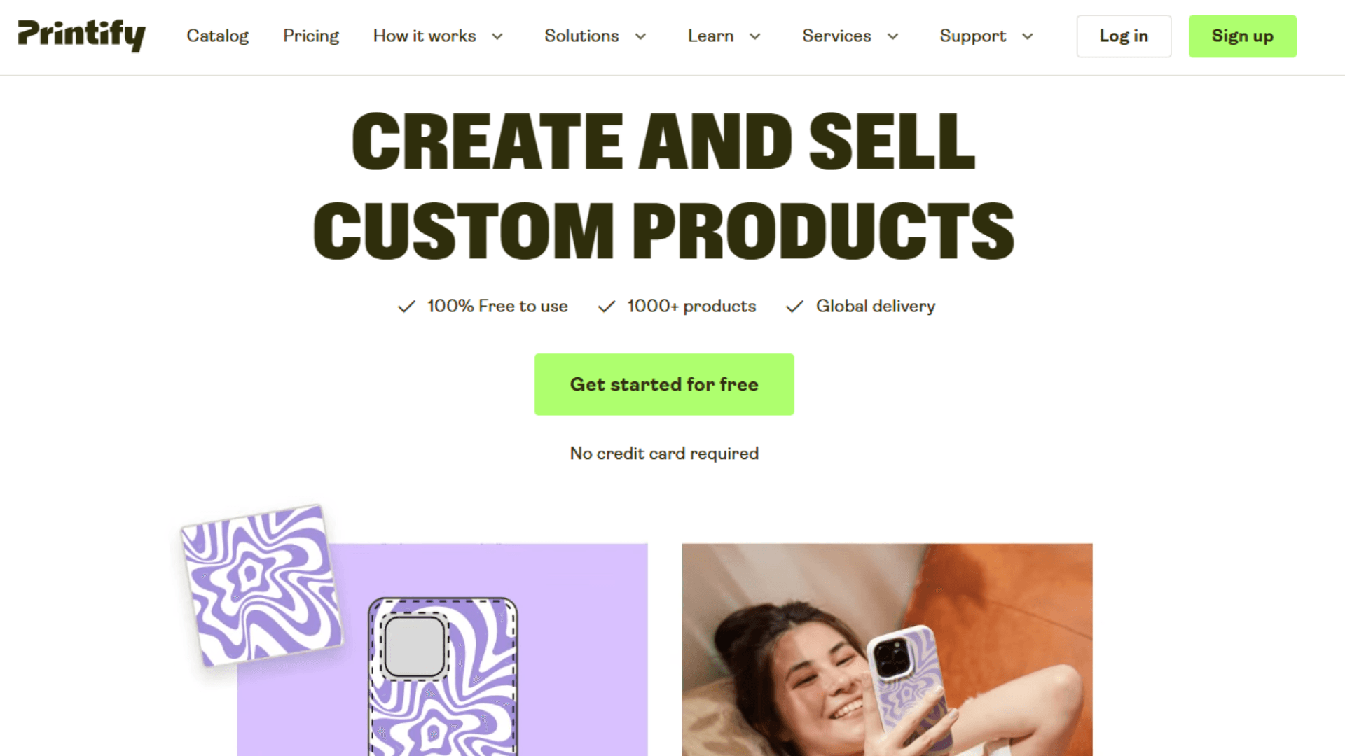Click the Log in button
The image size is (1345, 756).
coord(1124,36)
